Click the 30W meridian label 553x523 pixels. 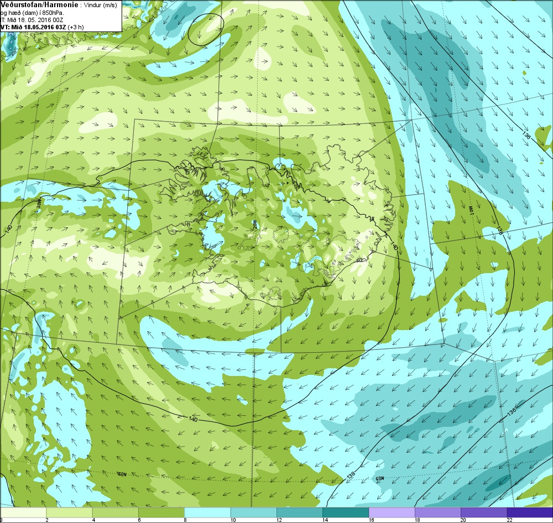pos(39,203)
